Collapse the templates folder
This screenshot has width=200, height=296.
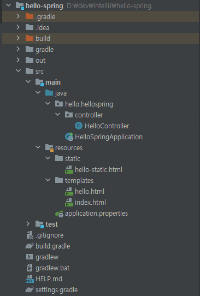(48, 180)
